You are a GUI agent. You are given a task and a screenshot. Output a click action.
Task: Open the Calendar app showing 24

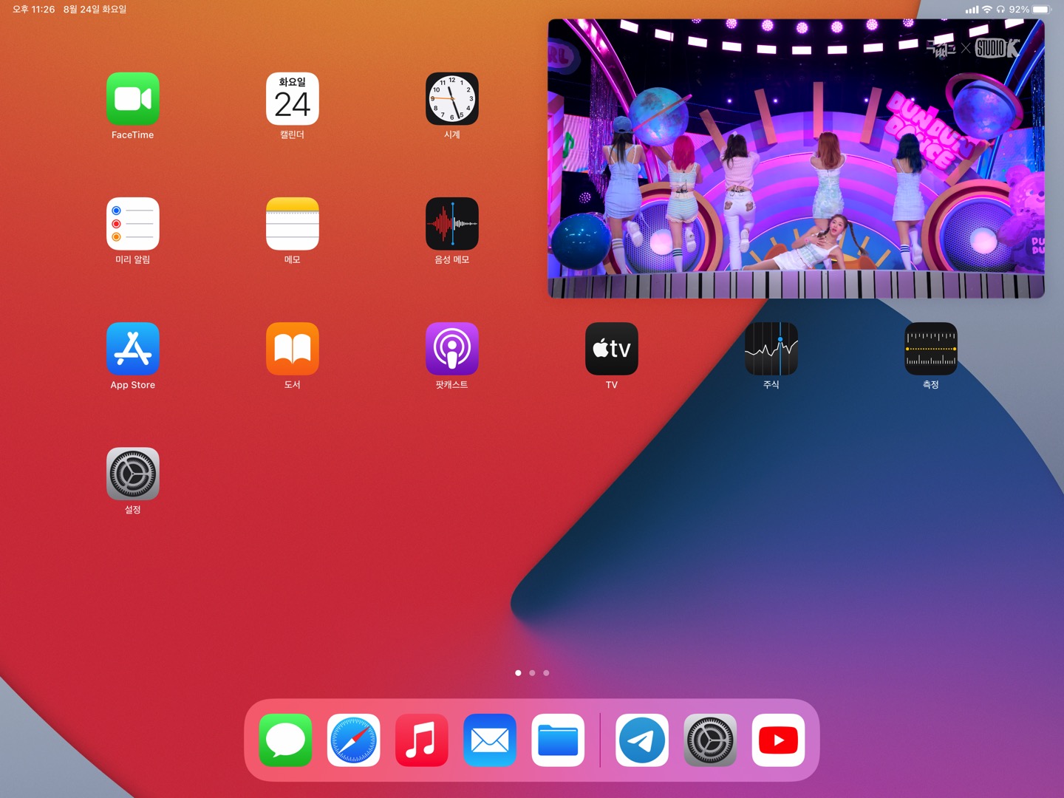point(293,99)
